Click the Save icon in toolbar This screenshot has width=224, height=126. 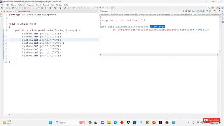tap(7, 8)
